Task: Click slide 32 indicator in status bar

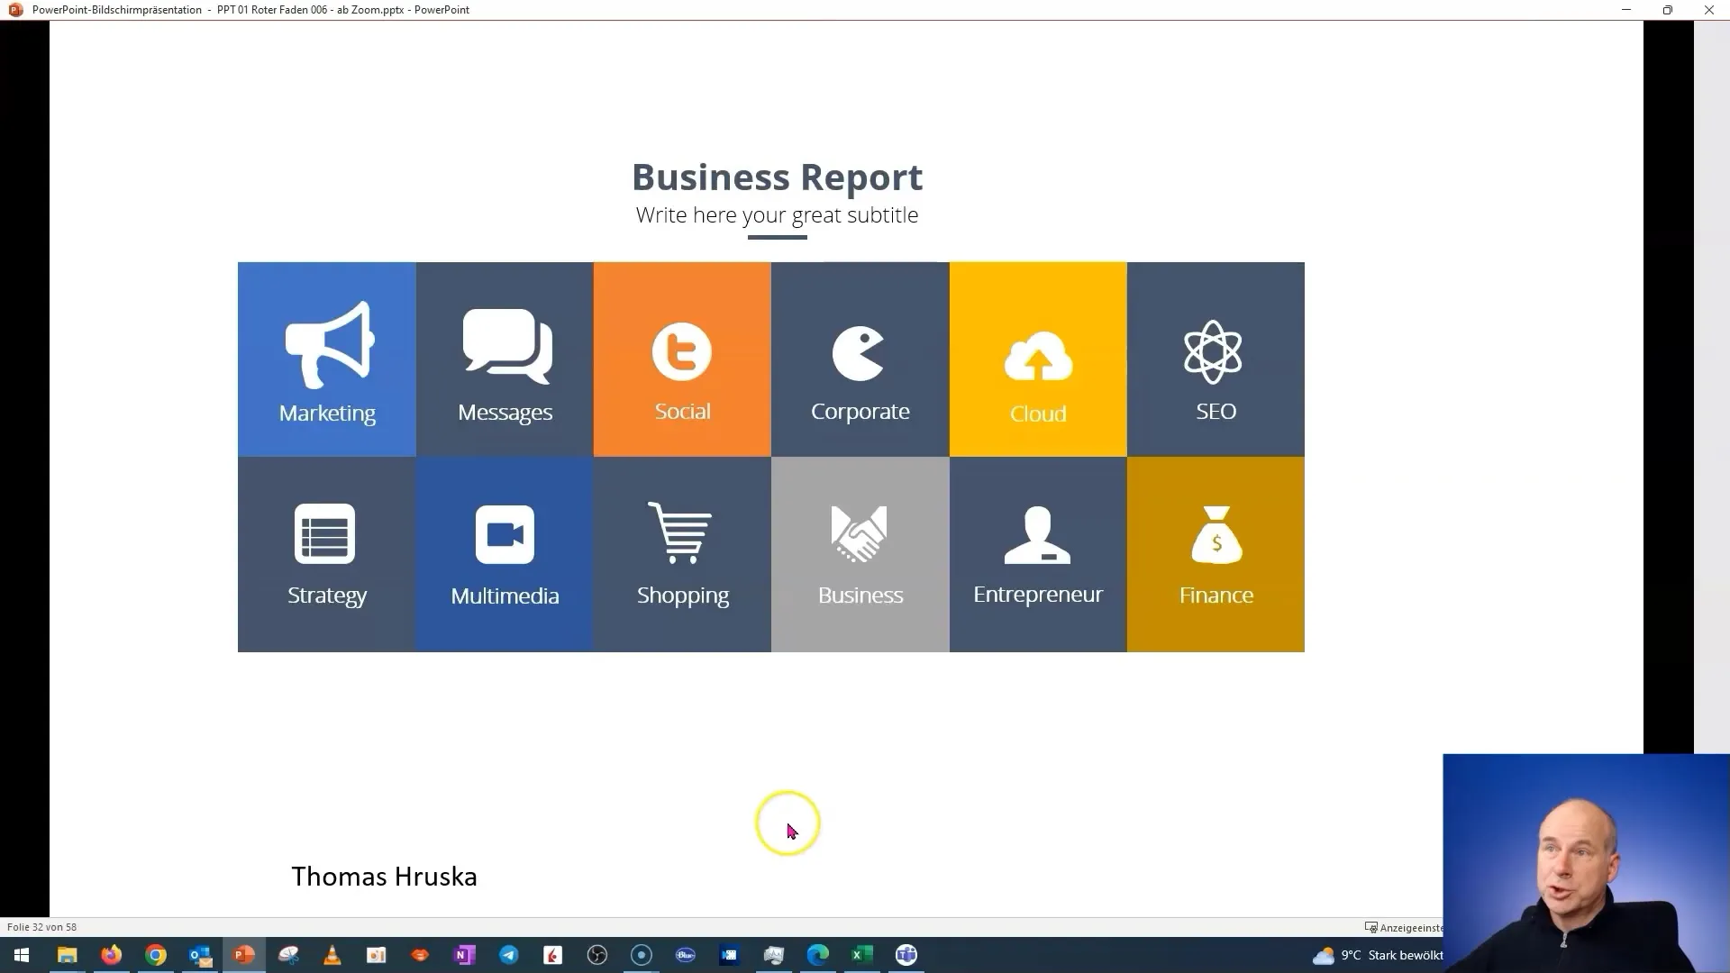Action: coord(41,927)
